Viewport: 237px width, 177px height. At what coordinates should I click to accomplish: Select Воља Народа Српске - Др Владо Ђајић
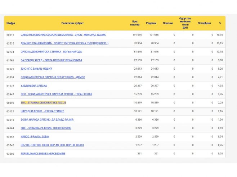[47, 120]
